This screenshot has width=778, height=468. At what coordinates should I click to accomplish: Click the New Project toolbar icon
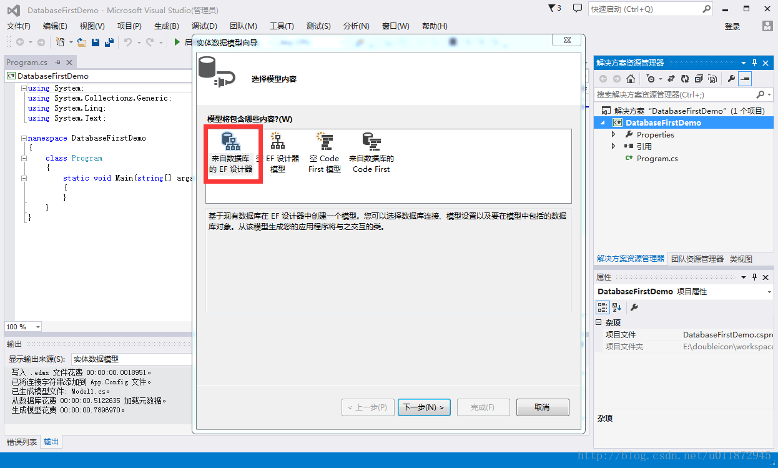[x=61, y=42]
